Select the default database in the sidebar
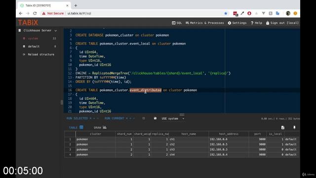The height and width of the screenshot is (178, 316). (x=34, y=46)
